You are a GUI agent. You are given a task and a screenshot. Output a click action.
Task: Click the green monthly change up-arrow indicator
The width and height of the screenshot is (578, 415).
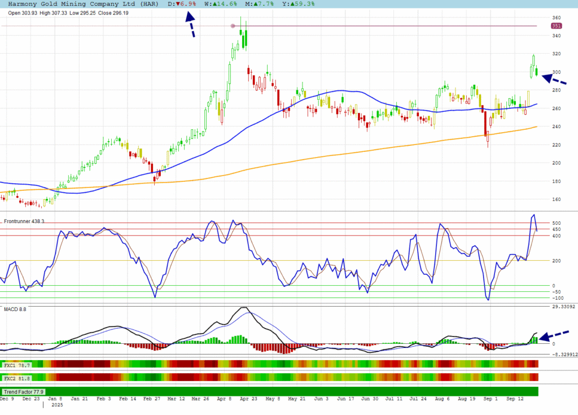pyautogui.click(x=254, y=4)
